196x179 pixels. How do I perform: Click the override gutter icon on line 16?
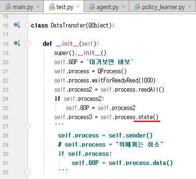coord(17,25)
